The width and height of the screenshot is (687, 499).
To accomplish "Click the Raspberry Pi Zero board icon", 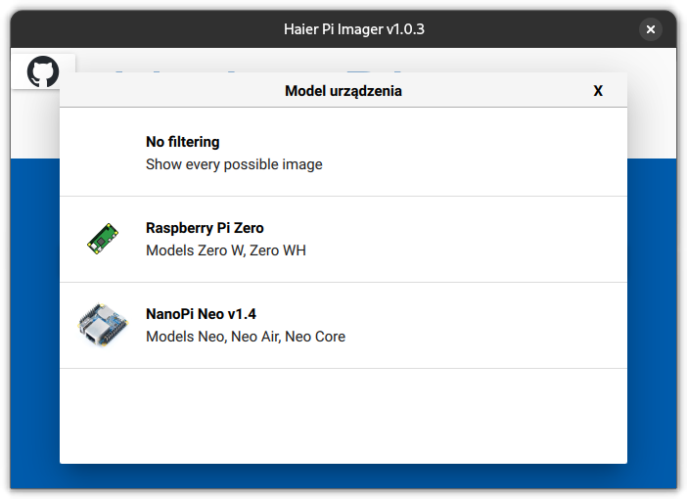I will [x=103, y=239].
